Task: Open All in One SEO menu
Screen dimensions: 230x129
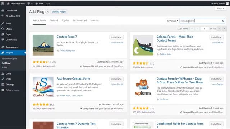Action: click(13, 16)
